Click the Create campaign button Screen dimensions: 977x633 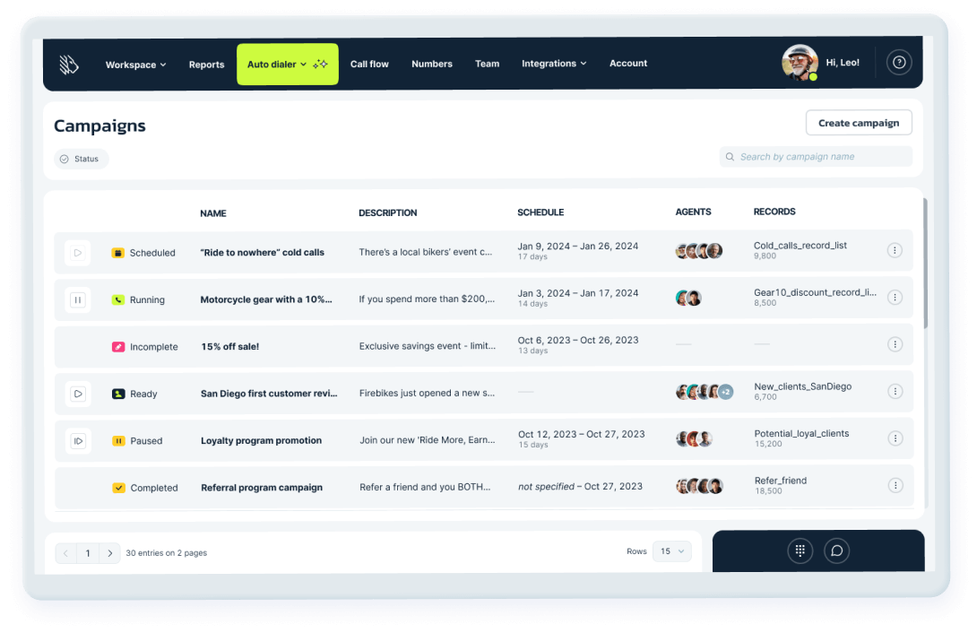pos(858,122)
